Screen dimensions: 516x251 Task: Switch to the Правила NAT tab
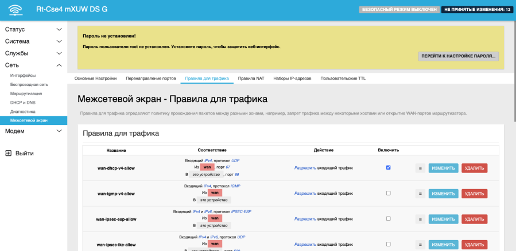(251, 78)
